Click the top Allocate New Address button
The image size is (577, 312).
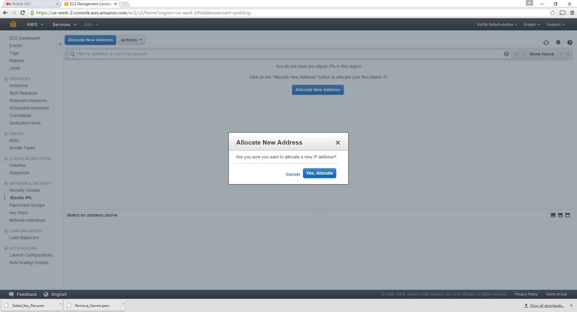(x=90, y=40)
